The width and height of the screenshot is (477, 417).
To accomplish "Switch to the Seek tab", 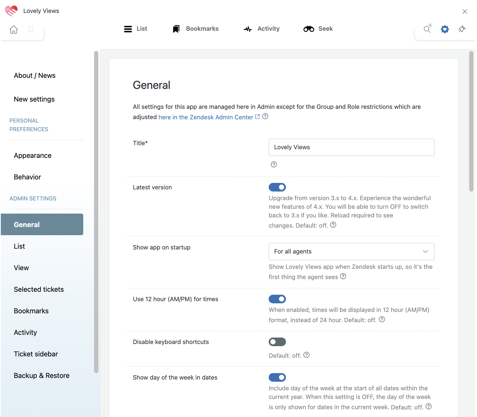I will click(318, 29).
